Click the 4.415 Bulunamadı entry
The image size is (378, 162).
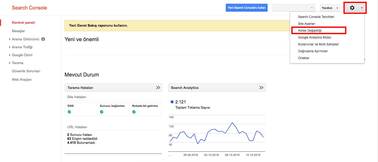(x=81, y=143)
